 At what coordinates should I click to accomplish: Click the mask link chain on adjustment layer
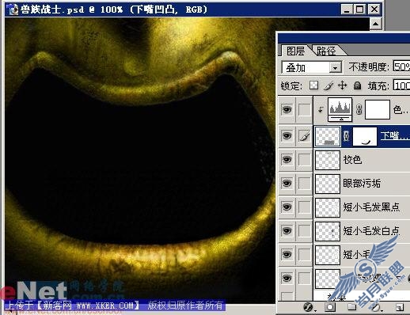(x=359, y=109)
